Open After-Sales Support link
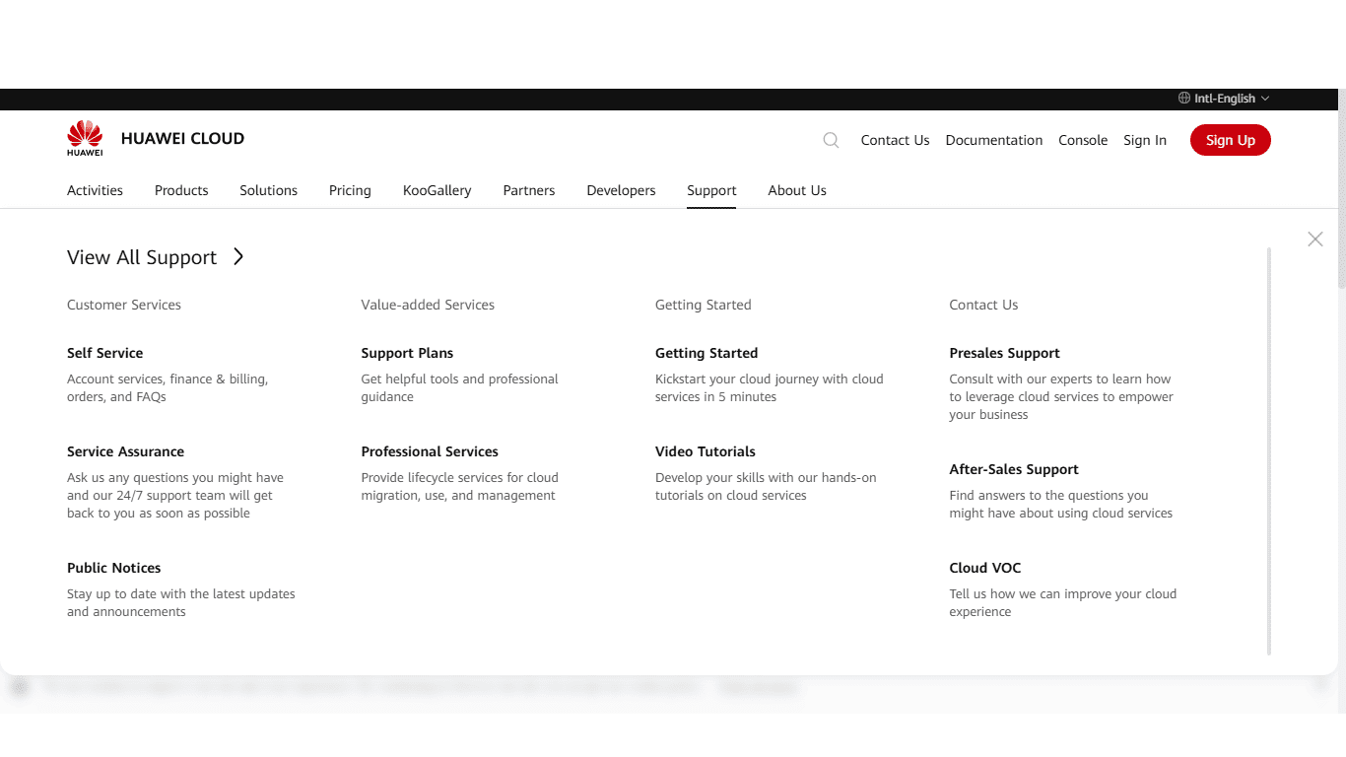 coord(1014,469)
